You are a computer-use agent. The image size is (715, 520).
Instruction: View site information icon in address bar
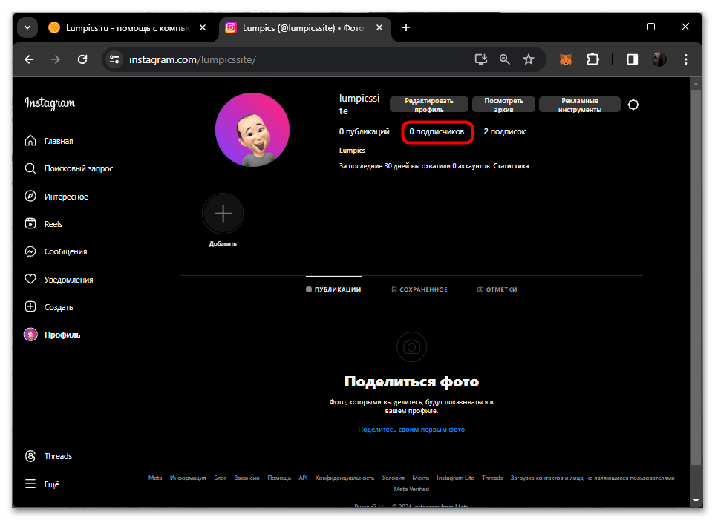pyautogui.click(x=114, y=59)
